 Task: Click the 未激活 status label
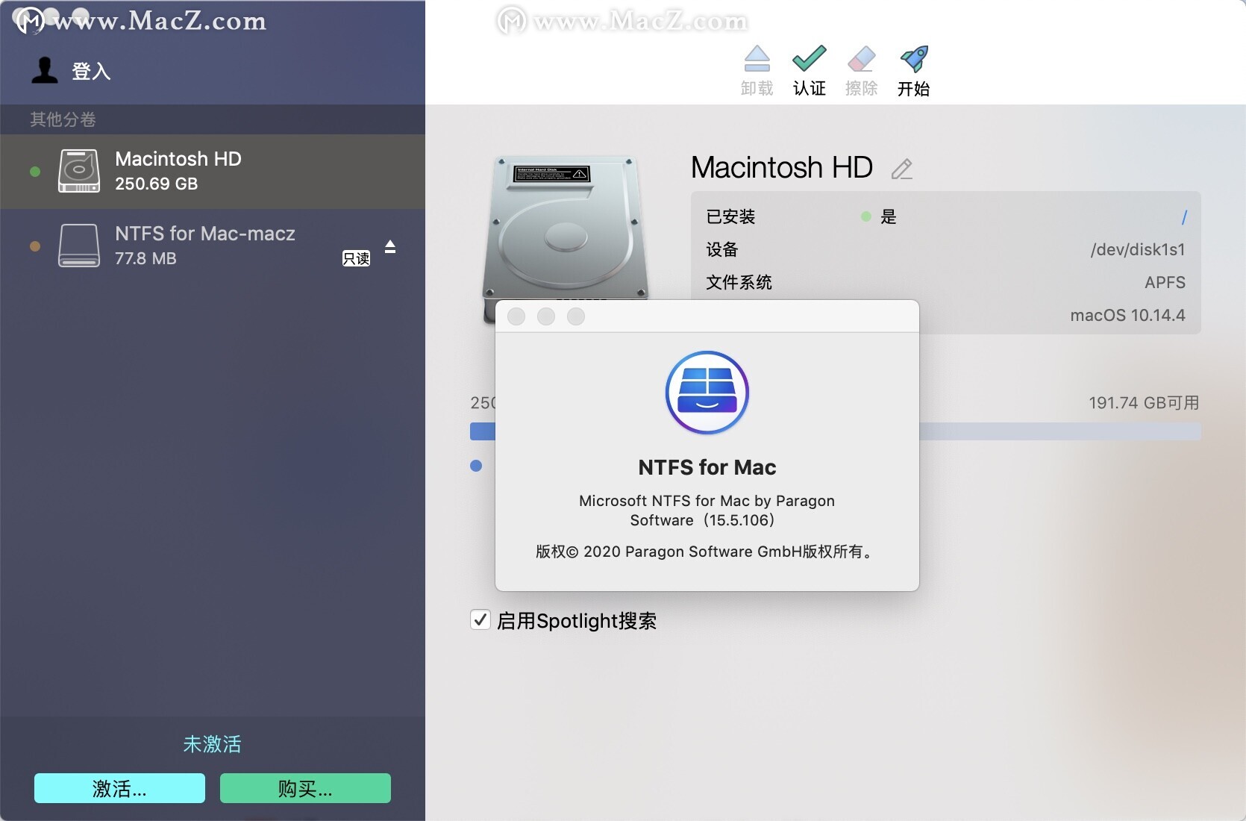(213, 744)
